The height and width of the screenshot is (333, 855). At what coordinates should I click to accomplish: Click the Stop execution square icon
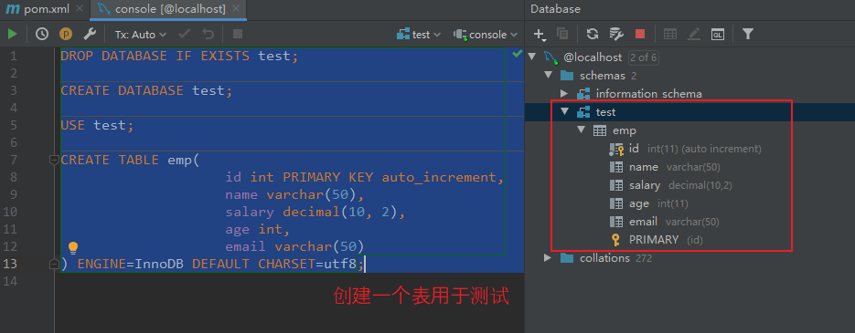(x=238, y=35)
